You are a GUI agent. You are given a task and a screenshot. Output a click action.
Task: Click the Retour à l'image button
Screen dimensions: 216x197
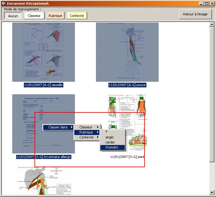click(x=195, y=14)
